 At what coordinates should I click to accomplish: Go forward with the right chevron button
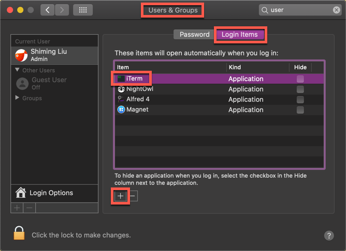coord(62,10)
